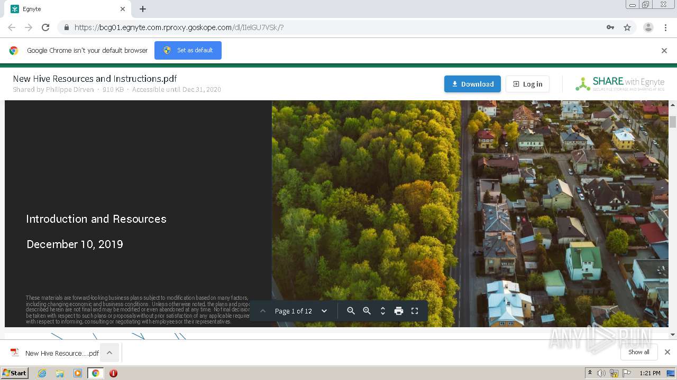Open File Explorer from taskbar
Viewport: 677px width, 380px height.
60,373
